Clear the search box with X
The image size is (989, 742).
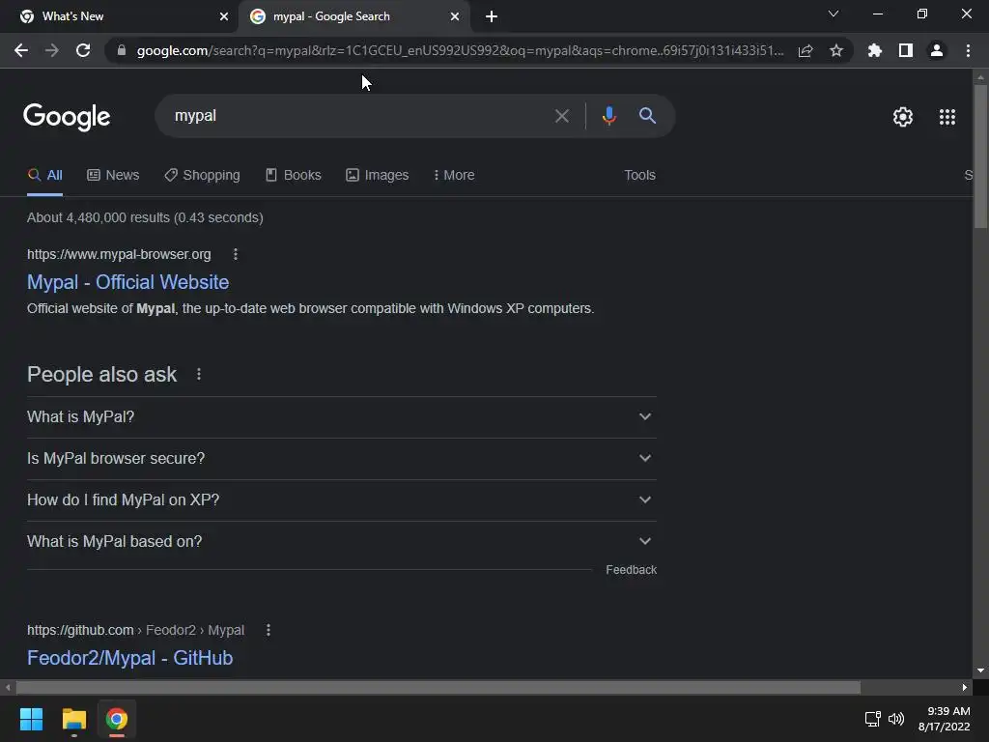click(x=562, y=116)
